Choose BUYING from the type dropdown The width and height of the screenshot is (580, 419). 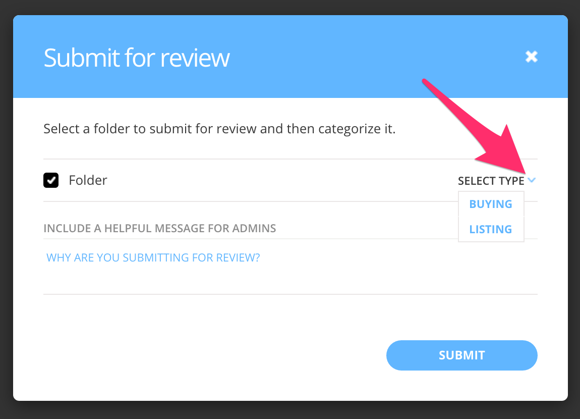(x=490, y=203)
